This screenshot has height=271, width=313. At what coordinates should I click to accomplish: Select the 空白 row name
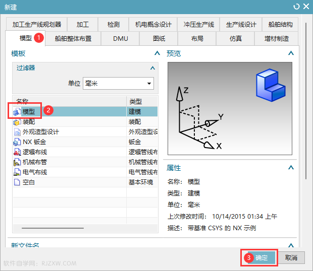[x=29, y=182]
